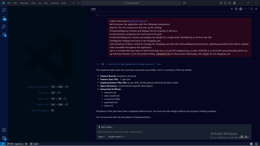Open the Agent mode dropdown
This screenshot has height=146, width=260.
click(102, 136)
